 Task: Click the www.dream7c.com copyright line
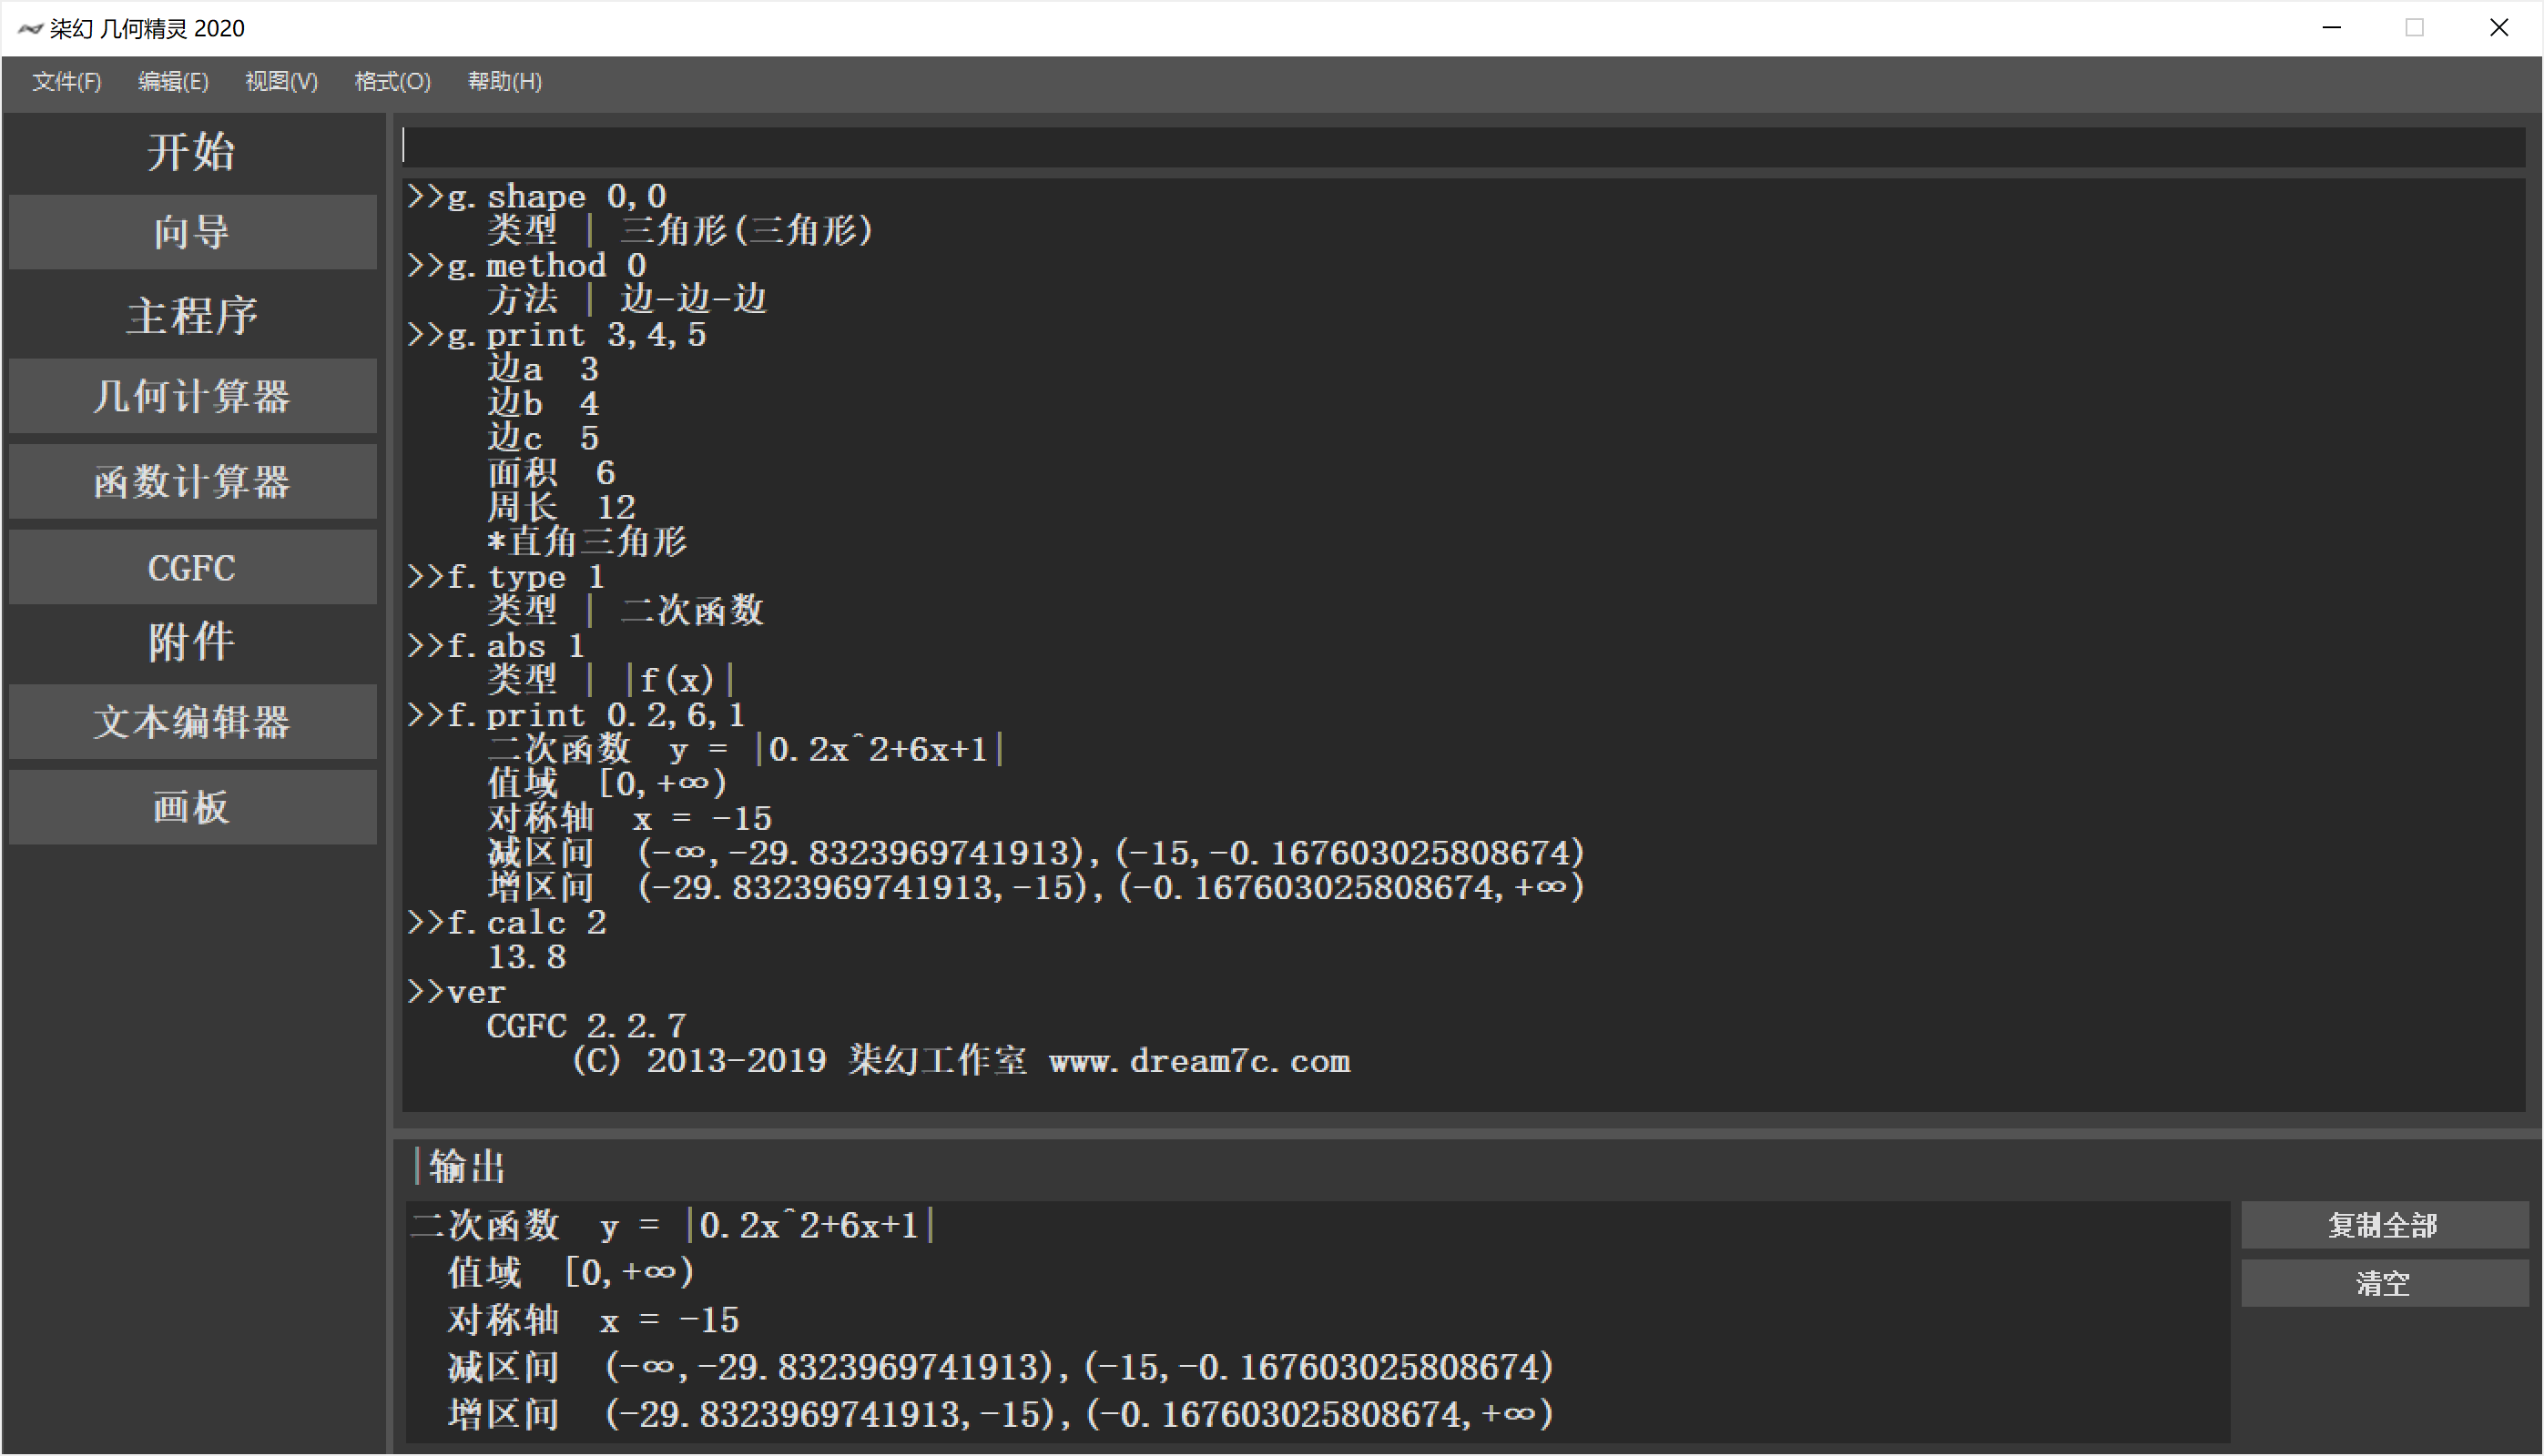(961, 1061)
